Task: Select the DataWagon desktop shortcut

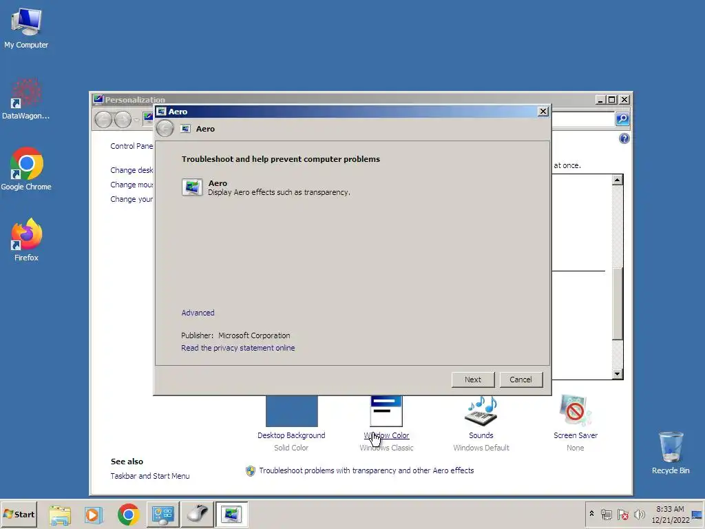Action: coord(26,99)
